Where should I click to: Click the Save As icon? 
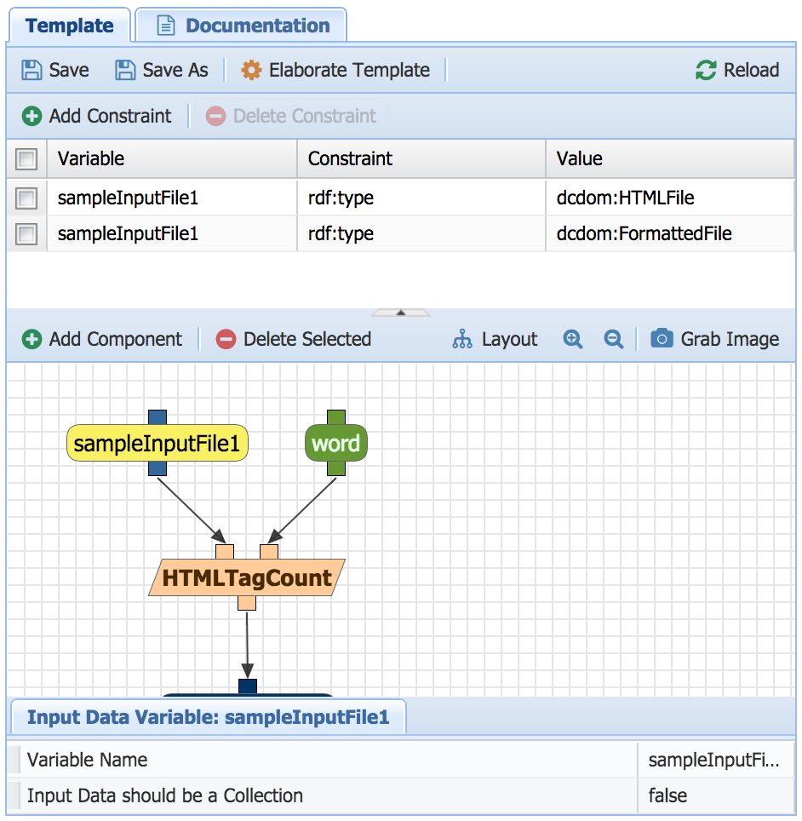click(125, 70)
